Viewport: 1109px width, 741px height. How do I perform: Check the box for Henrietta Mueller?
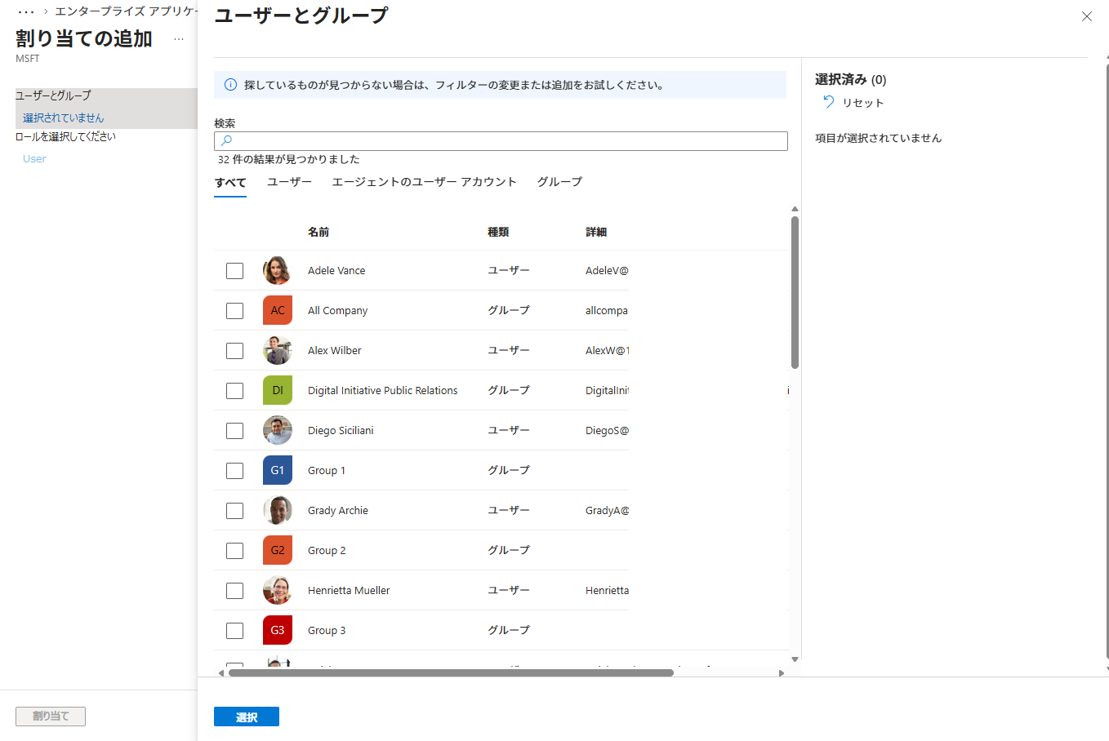[x=234, y=591]
